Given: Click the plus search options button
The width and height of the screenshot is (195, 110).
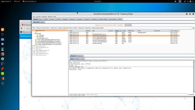Looking at the screenshot, I should click(79, 94).
